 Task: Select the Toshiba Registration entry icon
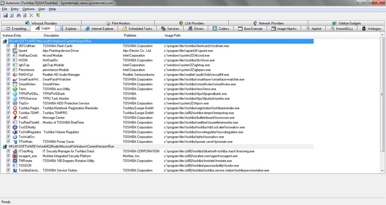(15, 108)
